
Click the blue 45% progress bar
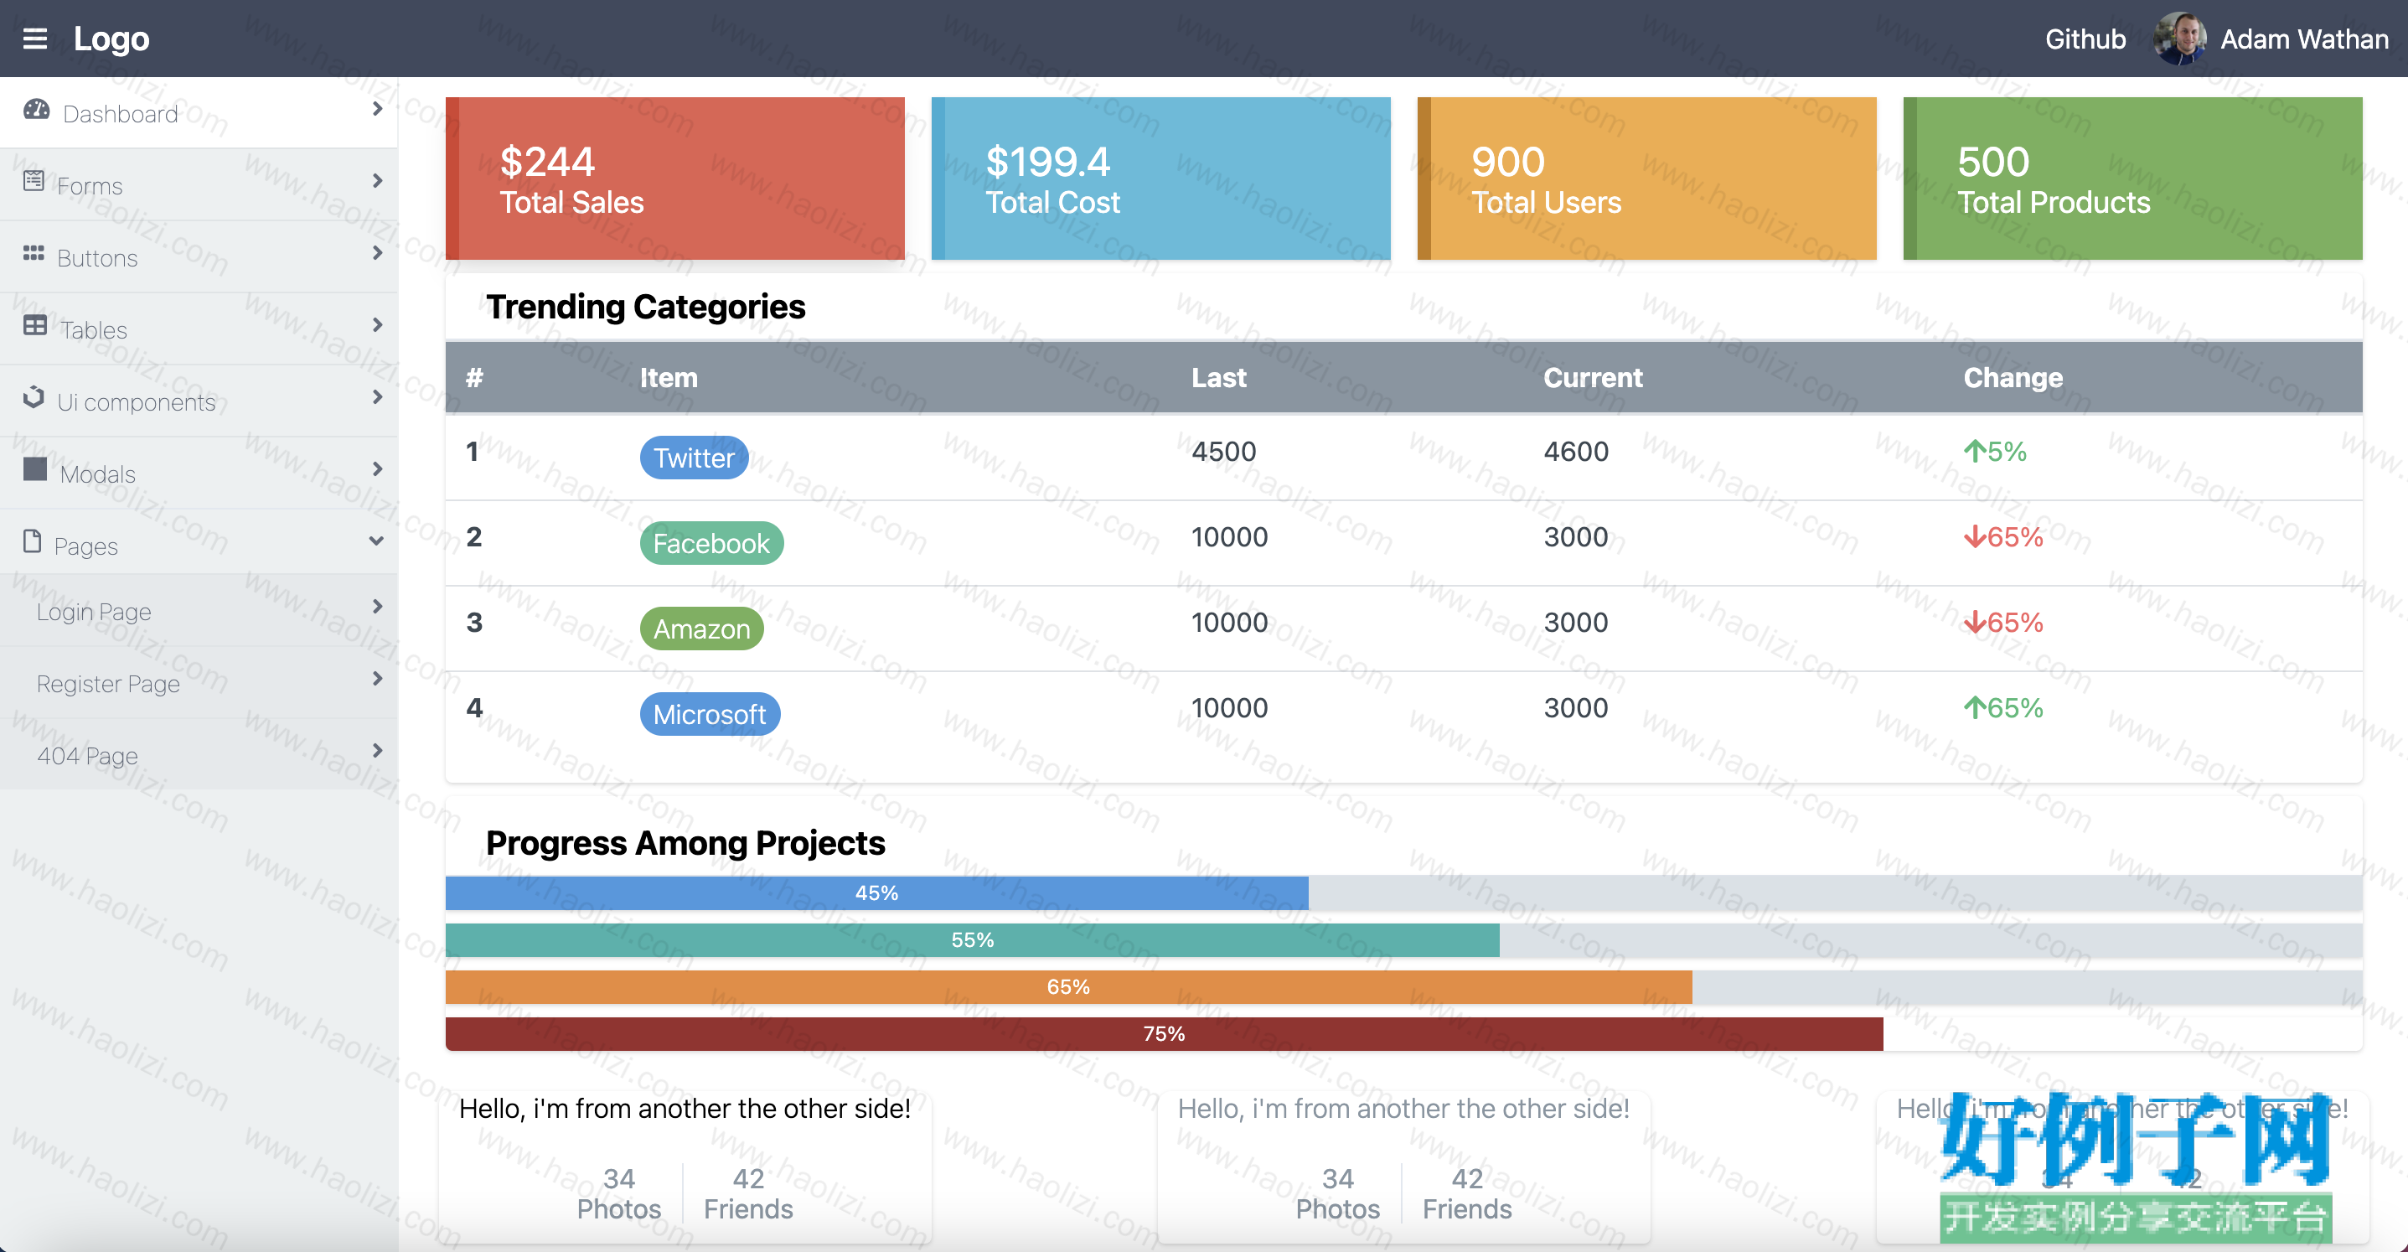click(877, 893)
